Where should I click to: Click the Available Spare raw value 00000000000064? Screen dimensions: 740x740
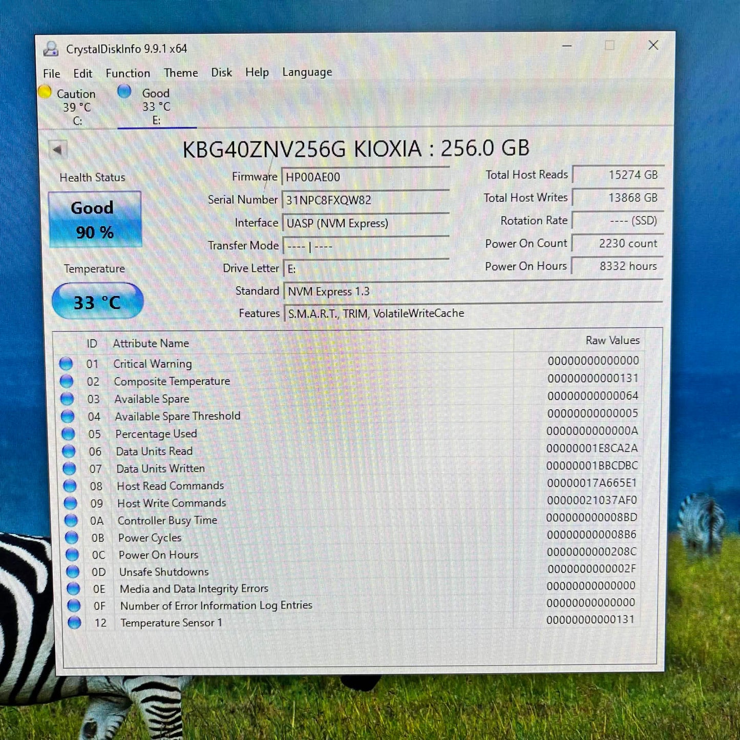[x=593, y=396]
